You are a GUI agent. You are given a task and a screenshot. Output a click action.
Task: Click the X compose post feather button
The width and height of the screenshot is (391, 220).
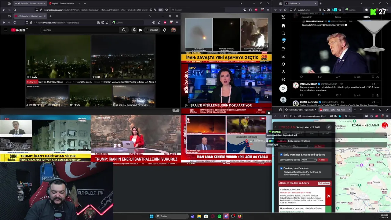tap(283, 88)
